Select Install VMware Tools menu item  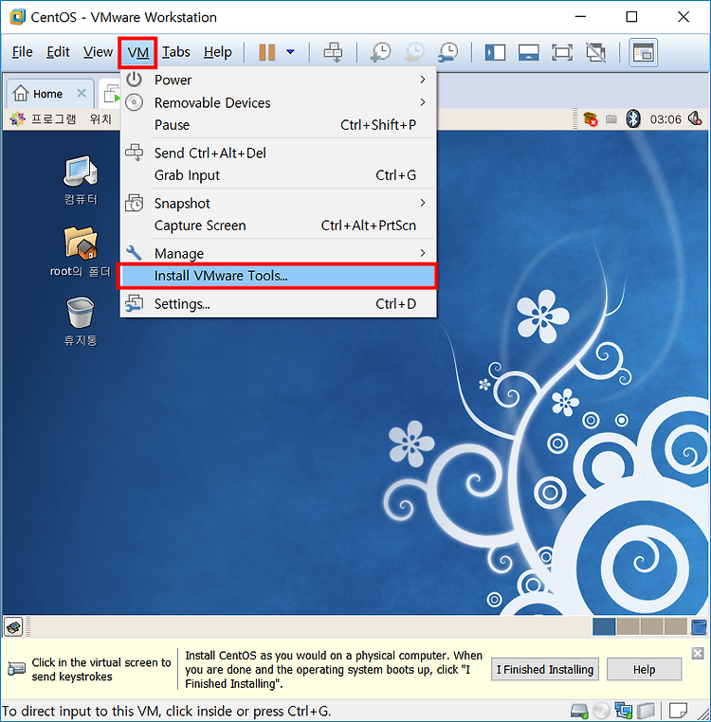[277, 276]
